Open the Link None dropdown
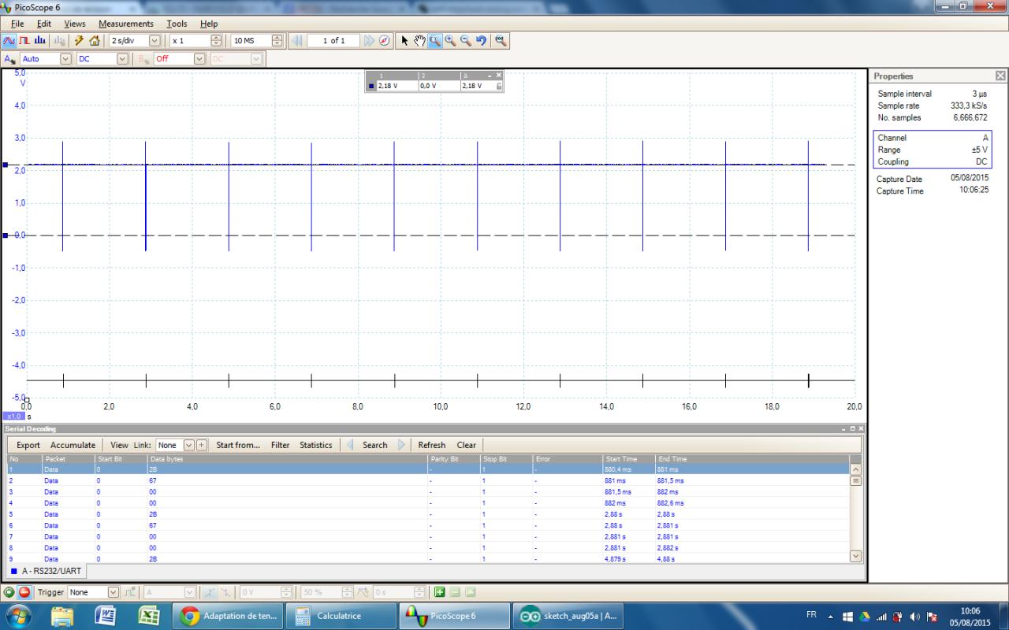The height and width of the screenshot is (630, 1009). [x=188, y=445]
